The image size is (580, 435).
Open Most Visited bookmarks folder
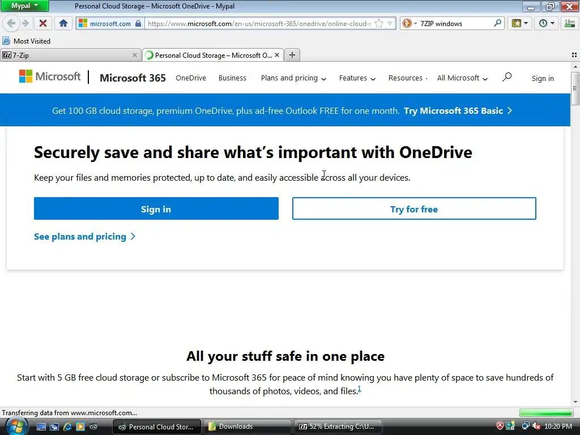click(27, 41)
